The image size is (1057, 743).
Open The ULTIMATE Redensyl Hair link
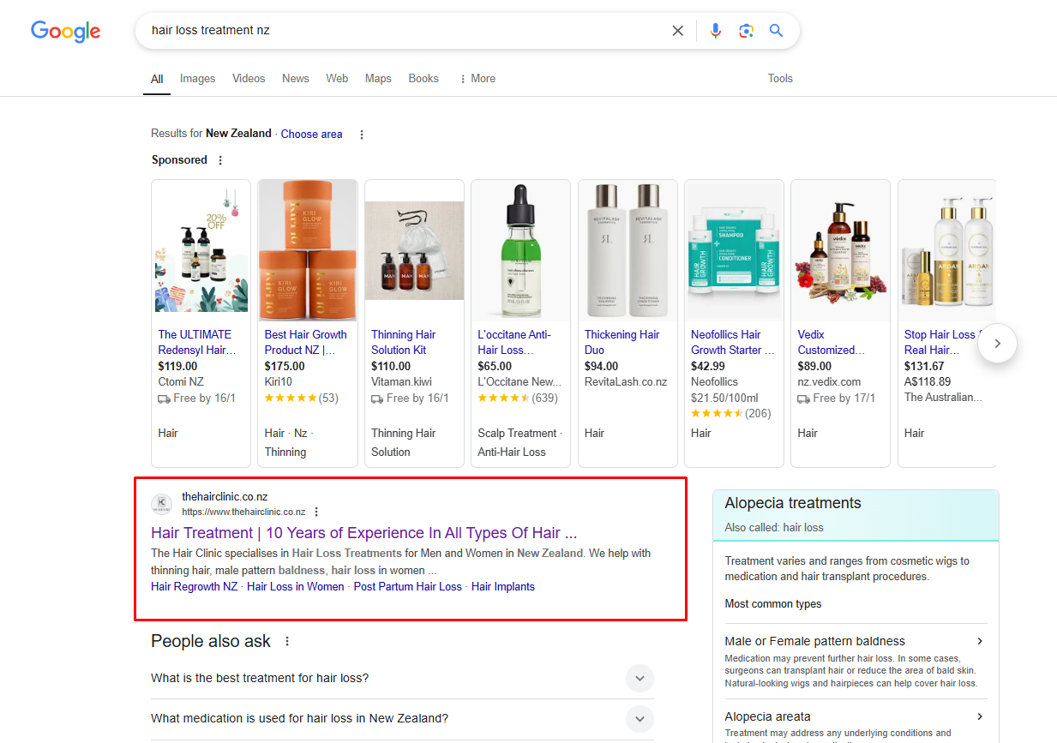point(197,342)
